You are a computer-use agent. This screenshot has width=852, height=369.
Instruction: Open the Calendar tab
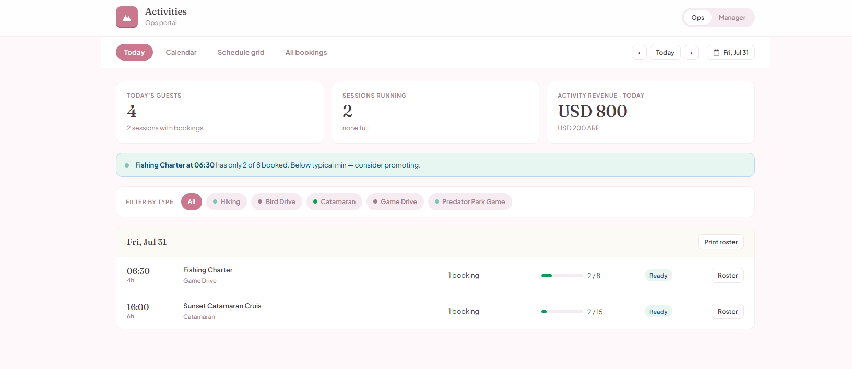pyautogui.click(x=181, y=52)
